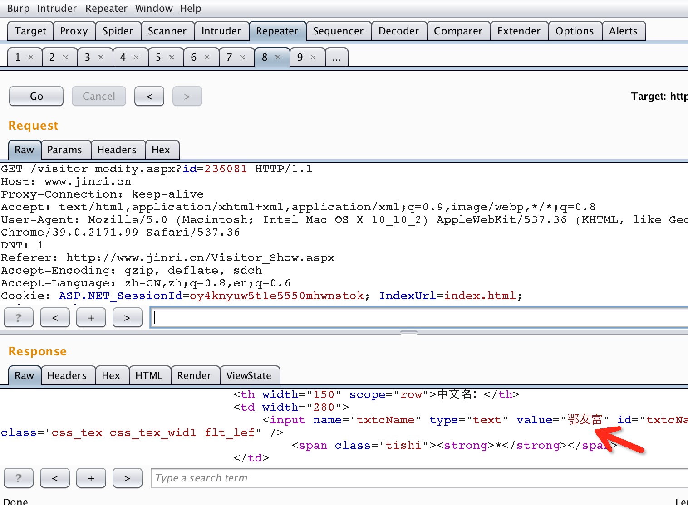Image resolution: width=688 pixels, height=505 pixels.
Task: Switch to the Intruder tool tab
Action: click(221, 31)
